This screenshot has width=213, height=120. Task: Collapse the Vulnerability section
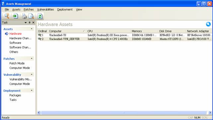point(32,75)
